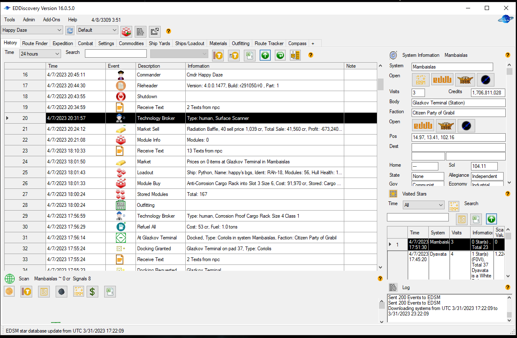This screenshot has width=517, height=338.
Task: Select the Refuel All event row
Action: 190,227
